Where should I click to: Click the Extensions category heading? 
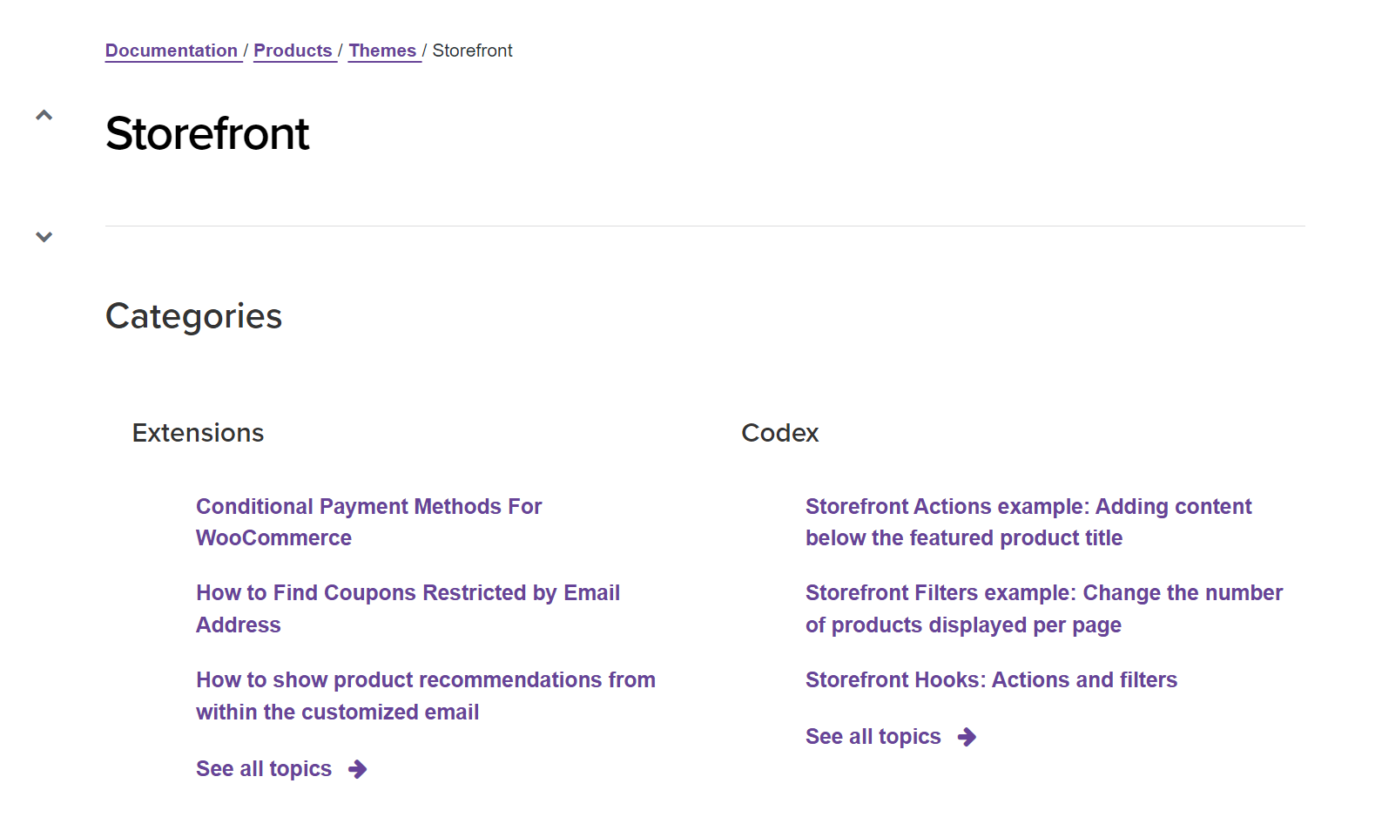click(198, 433)
